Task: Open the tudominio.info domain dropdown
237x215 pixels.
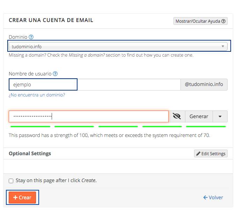Action: coord(118,46)
